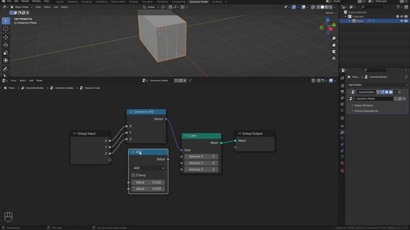Open viewport Options dropdown
Viewport: 410px width, 230px height.
pos(331,13)
